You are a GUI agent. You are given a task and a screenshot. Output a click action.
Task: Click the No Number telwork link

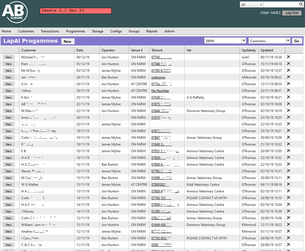pos(160,91)
